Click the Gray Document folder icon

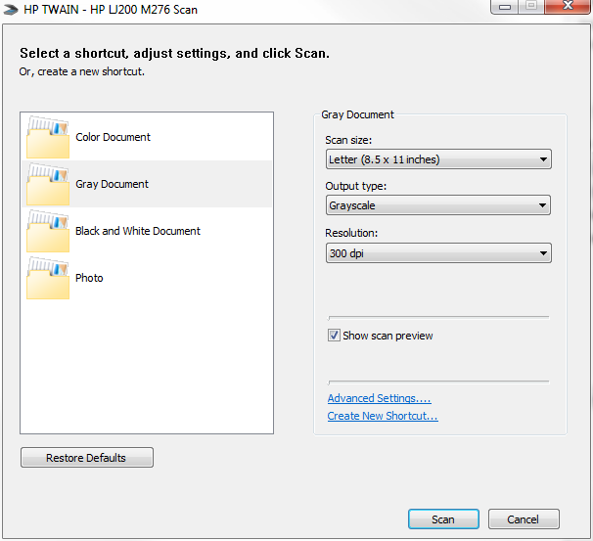(x=48, y=184)
